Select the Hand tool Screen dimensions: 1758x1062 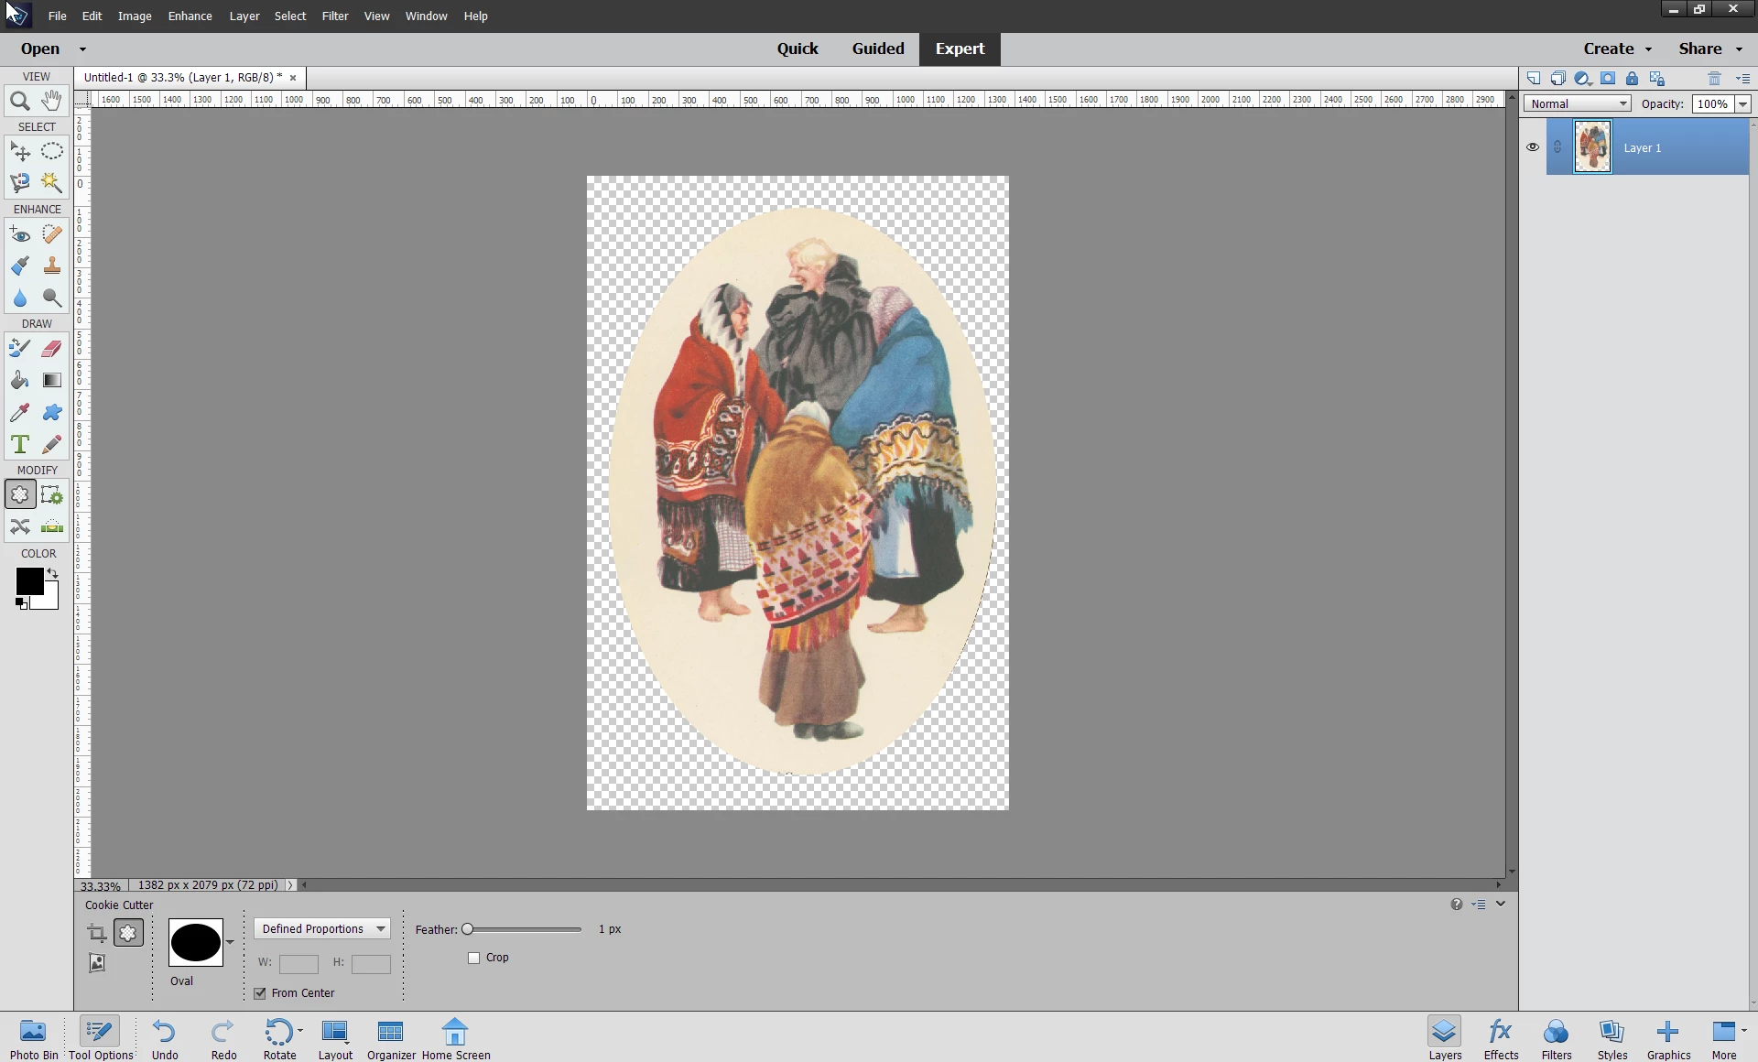[52, 101]
